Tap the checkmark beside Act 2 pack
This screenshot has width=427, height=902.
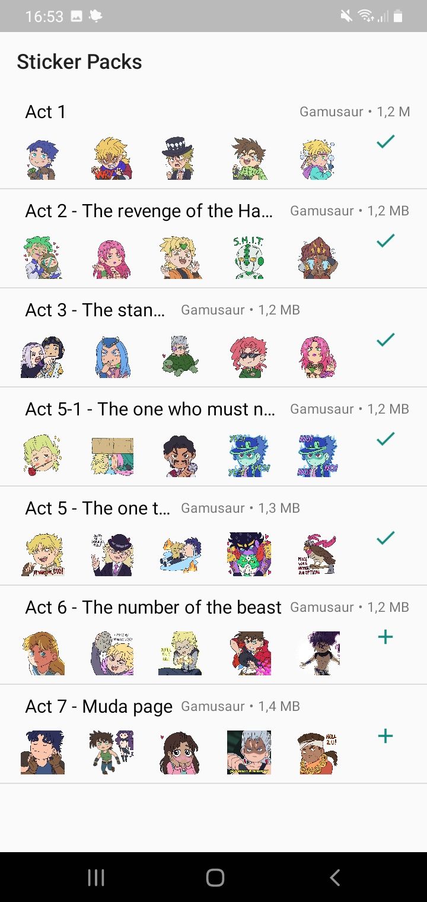pos(385,241)
